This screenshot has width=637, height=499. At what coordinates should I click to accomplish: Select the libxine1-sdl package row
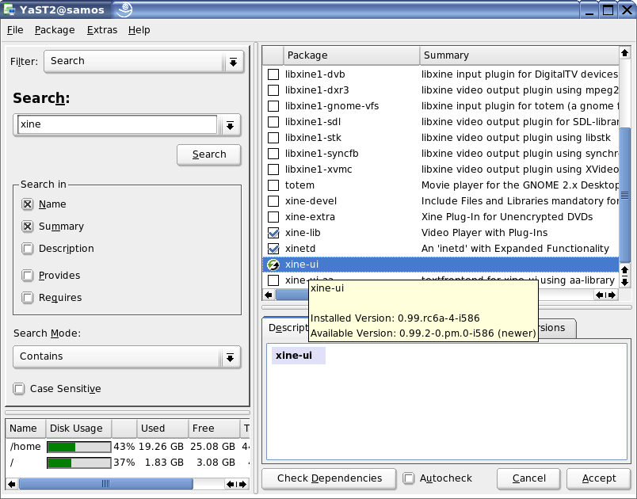click(441, 122)
